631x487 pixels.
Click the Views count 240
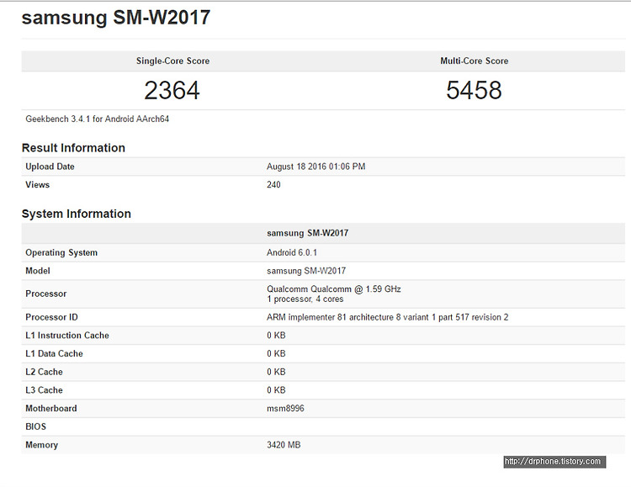pyautogui.click(x=273, y=185)
